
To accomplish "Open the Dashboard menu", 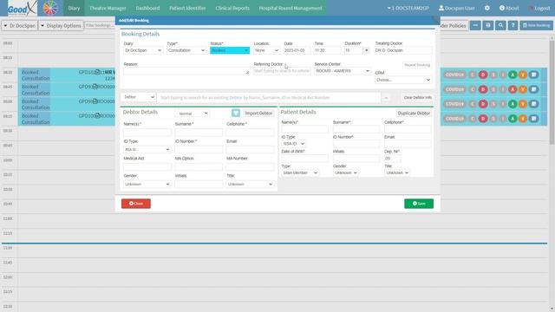I will tap(147, 8).
